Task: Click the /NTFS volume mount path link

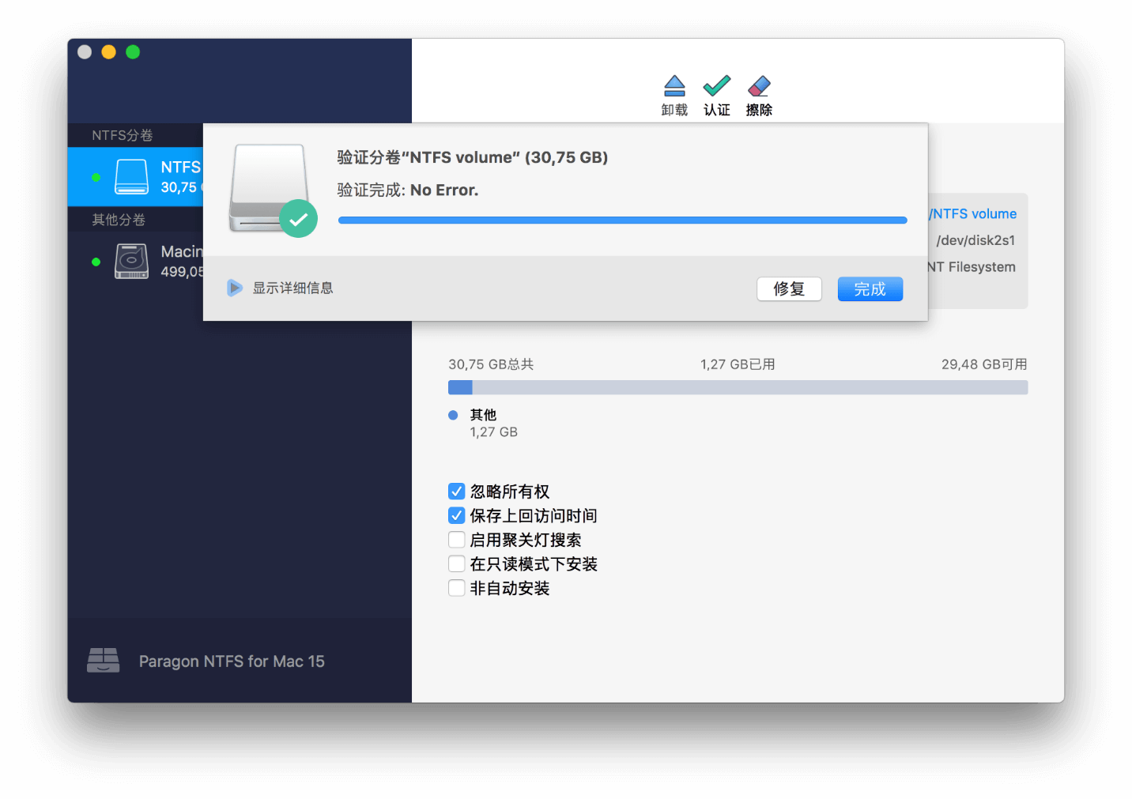Action: [x=973, y=214]
